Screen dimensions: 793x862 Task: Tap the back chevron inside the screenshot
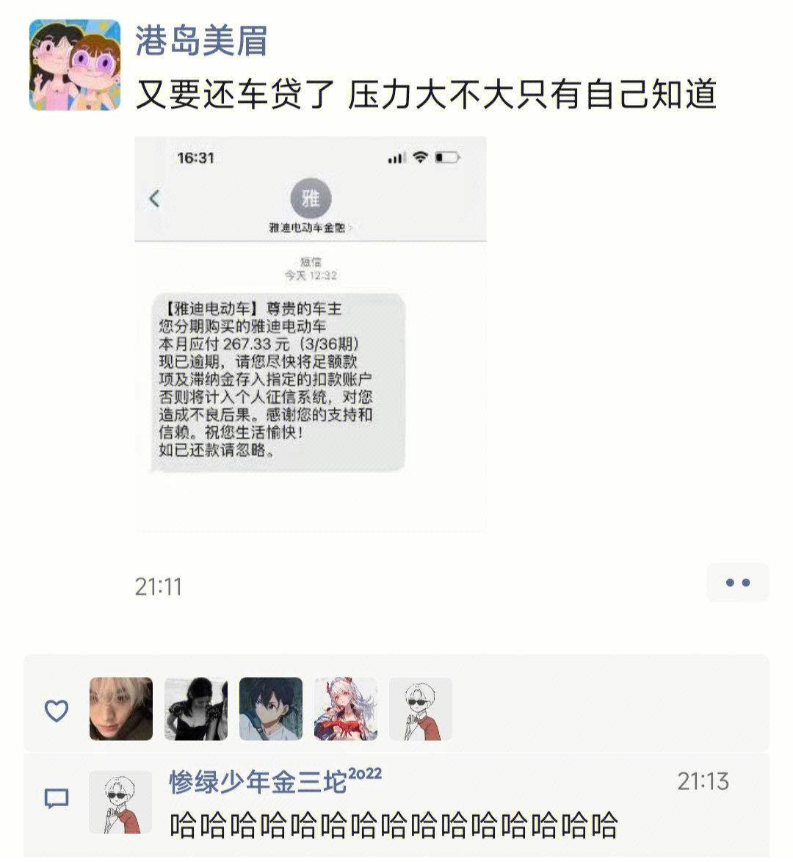154,198
